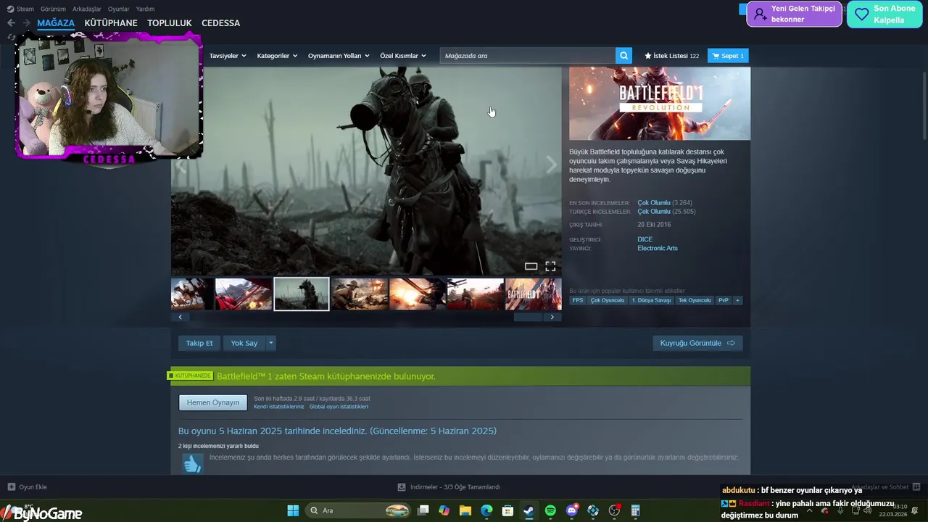Viewport: 928px width, 522px height.
Task: Open the Yardım menu
Action: 145,9
